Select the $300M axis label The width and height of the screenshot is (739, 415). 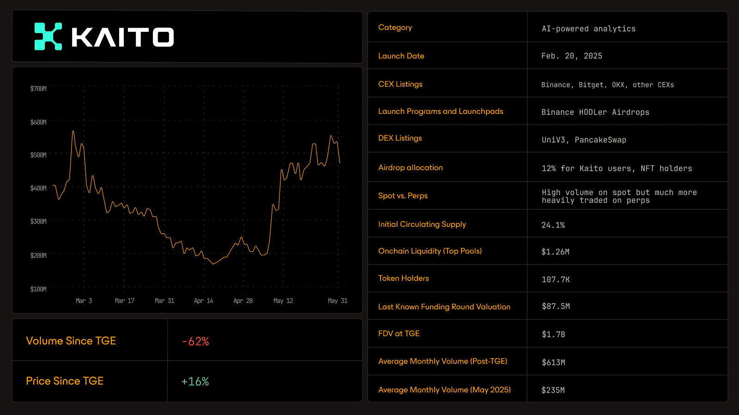click(x=38, y=221)
